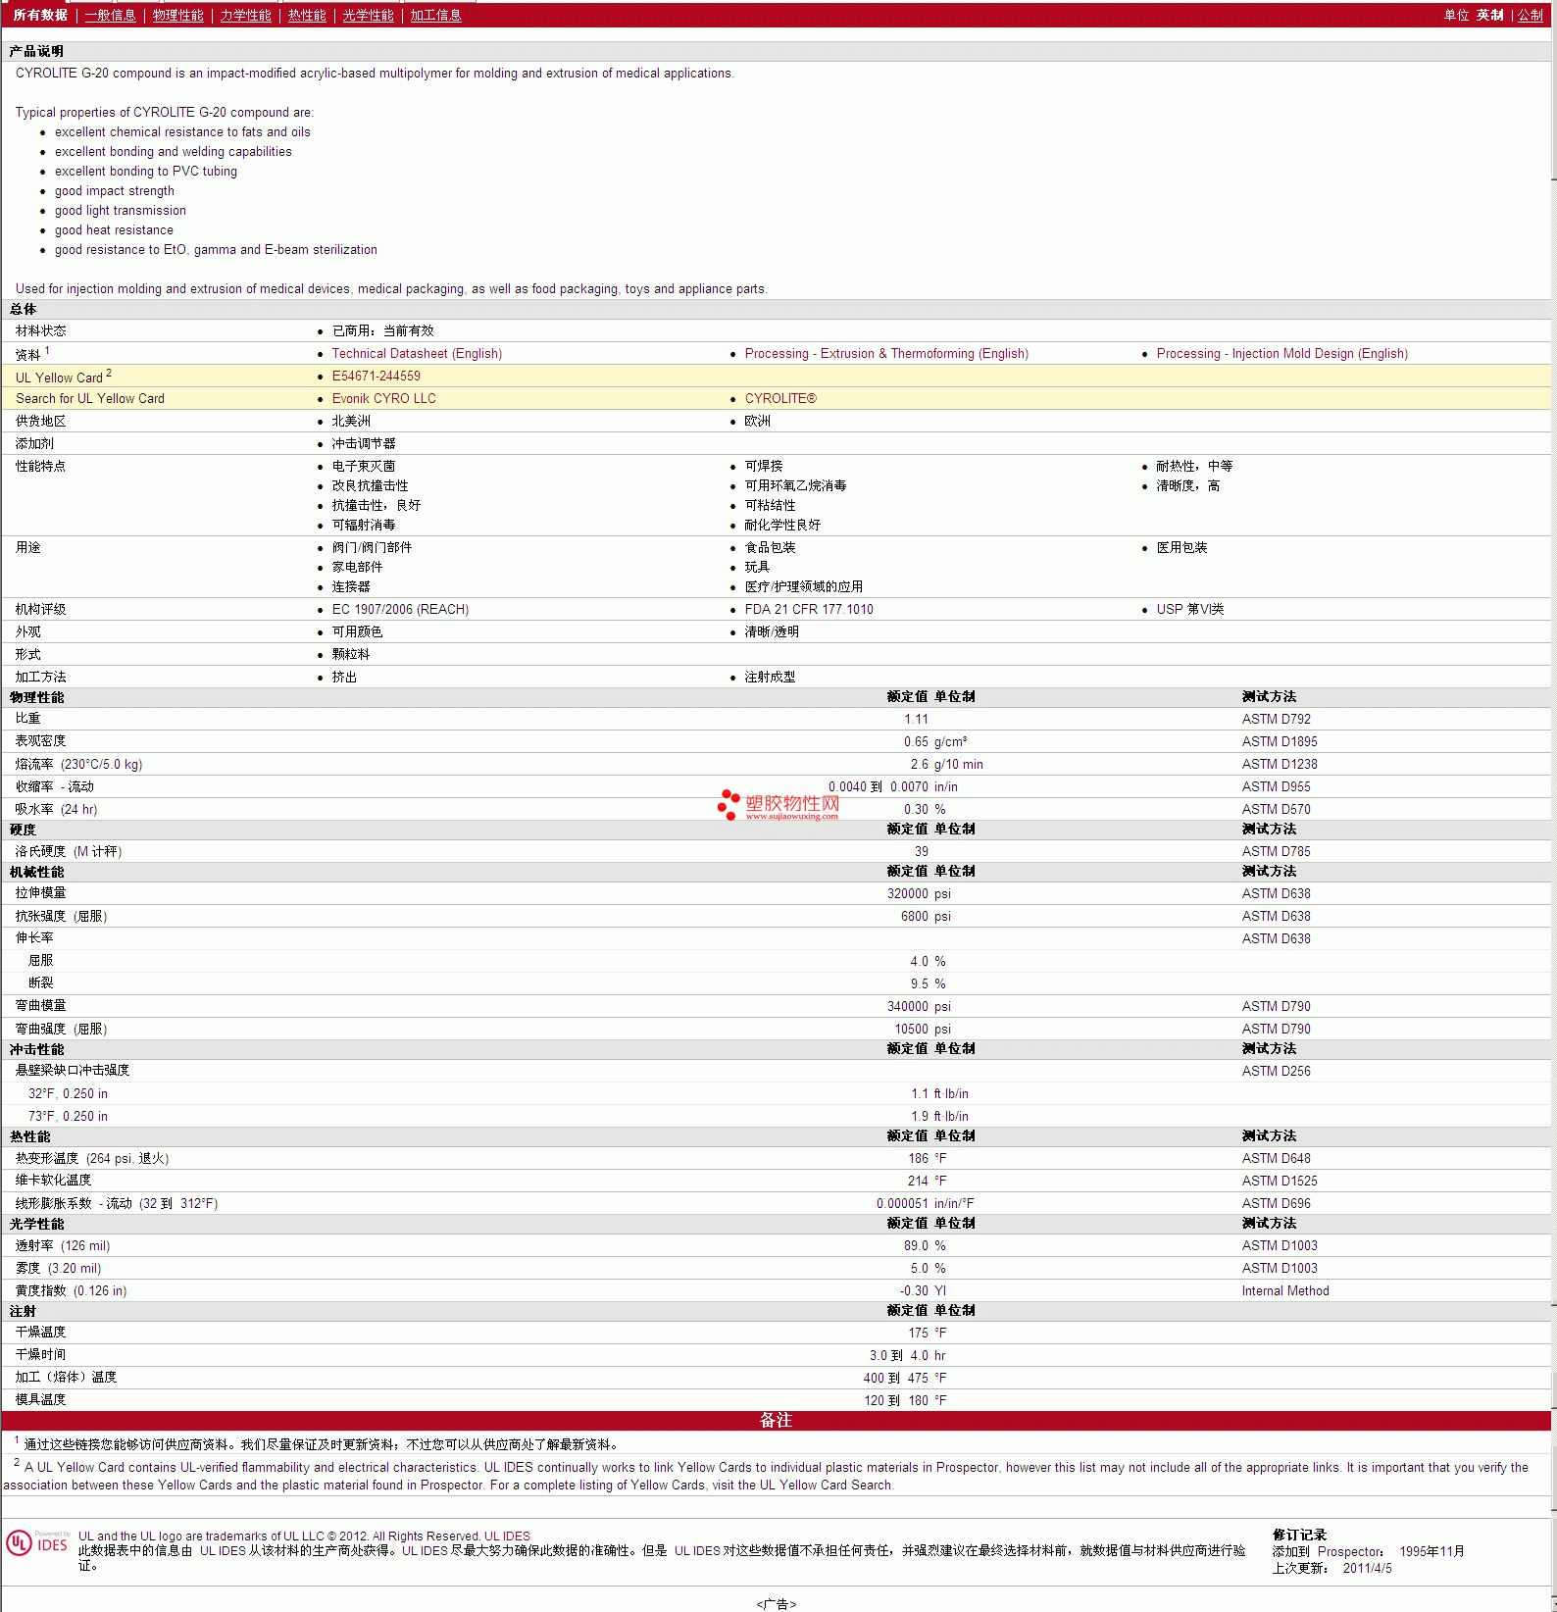This screenshot has width=1557, height=1612.
Task: Click the ASTM D792 test method
Action: pos(1276,719)
